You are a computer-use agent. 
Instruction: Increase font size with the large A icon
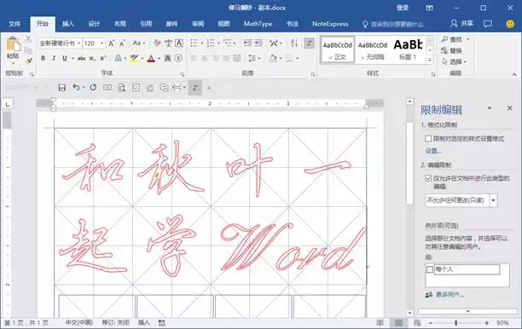[112, 43]
